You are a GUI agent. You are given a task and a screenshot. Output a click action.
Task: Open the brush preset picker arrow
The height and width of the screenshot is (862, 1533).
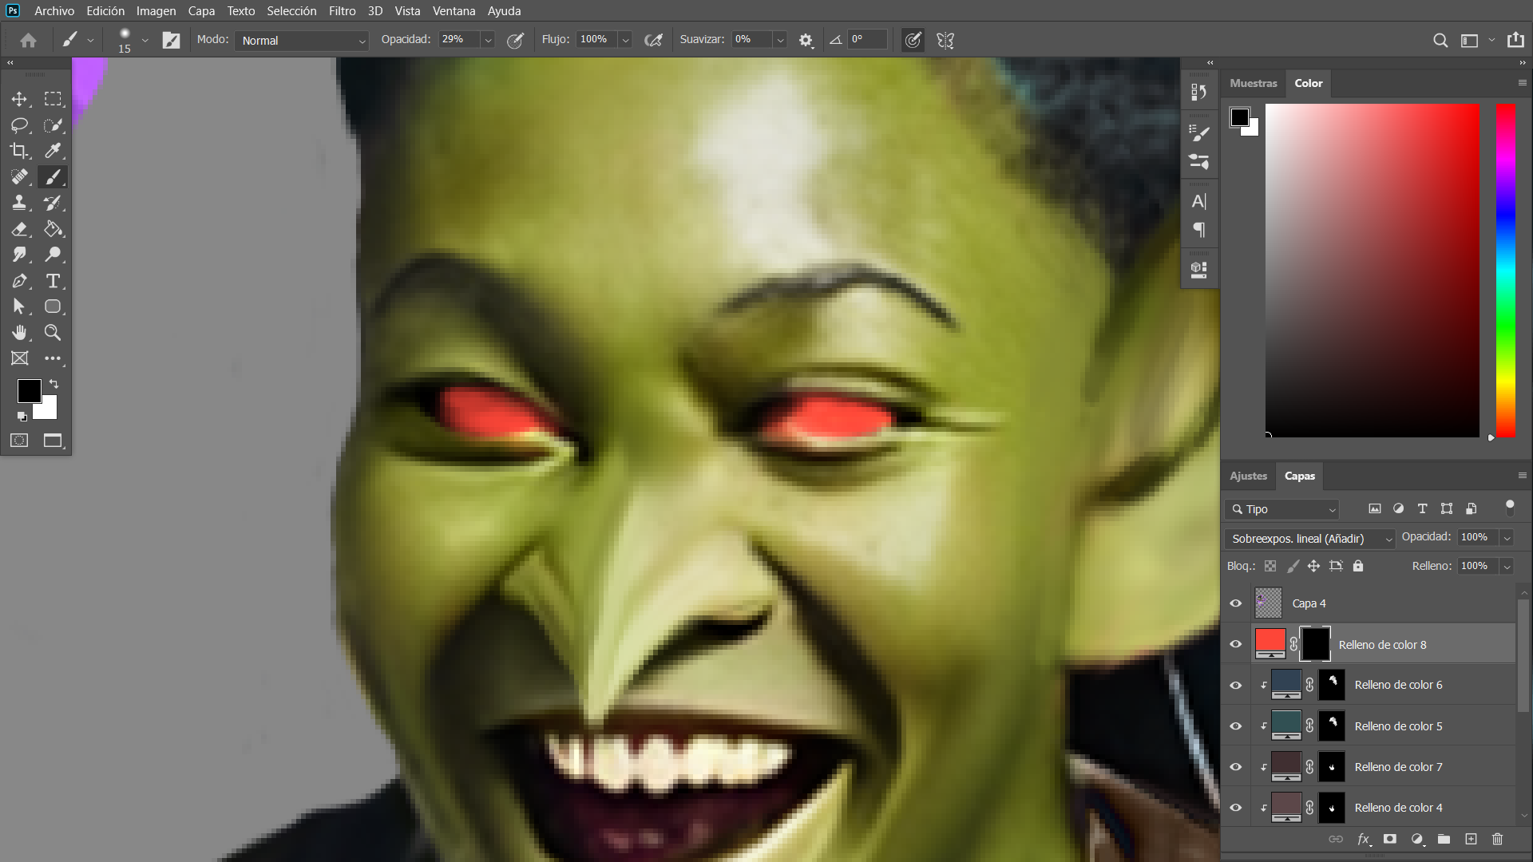145,40
